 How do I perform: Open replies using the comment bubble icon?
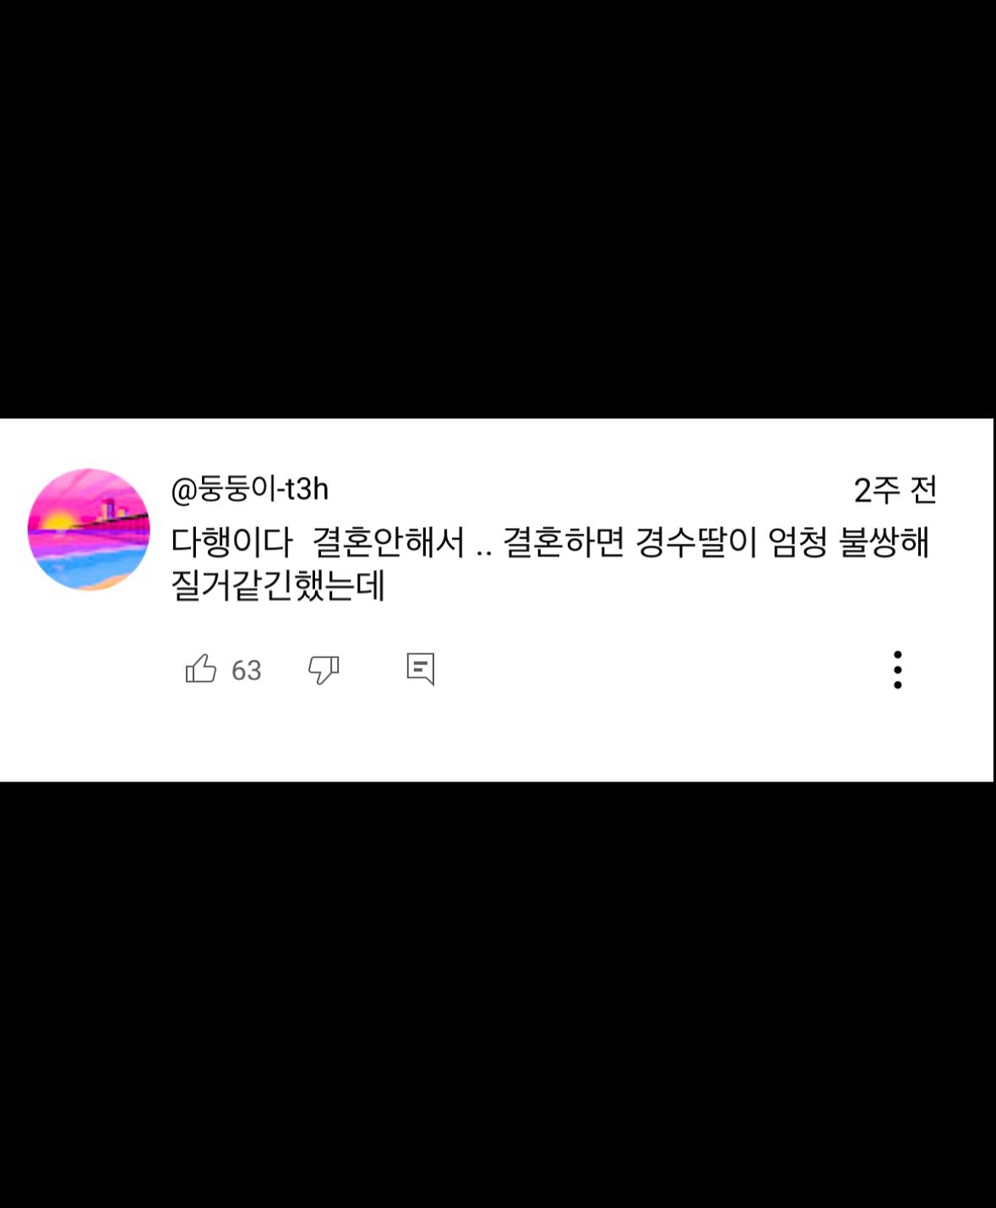[421, 669]
